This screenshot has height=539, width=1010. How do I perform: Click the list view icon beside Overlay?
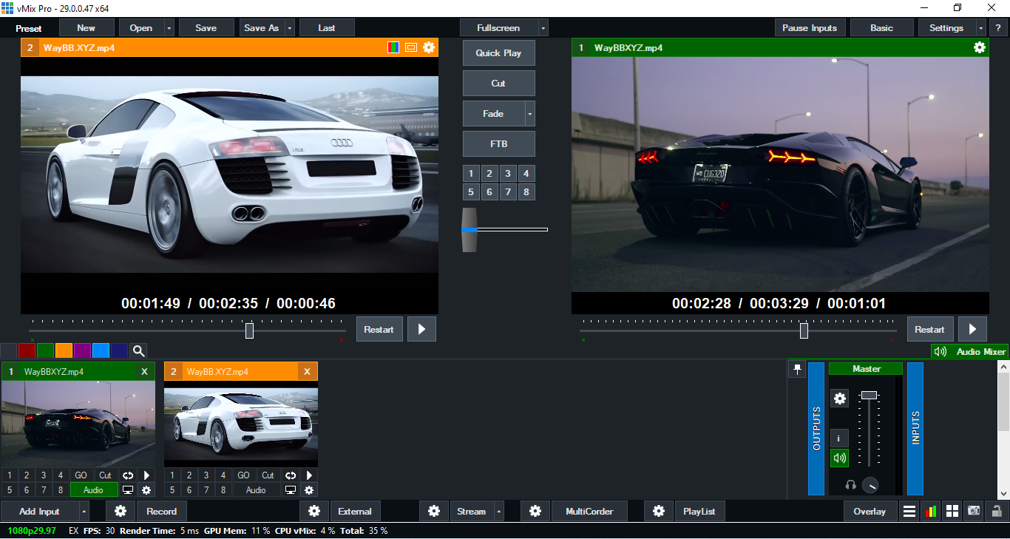[909, 511]
